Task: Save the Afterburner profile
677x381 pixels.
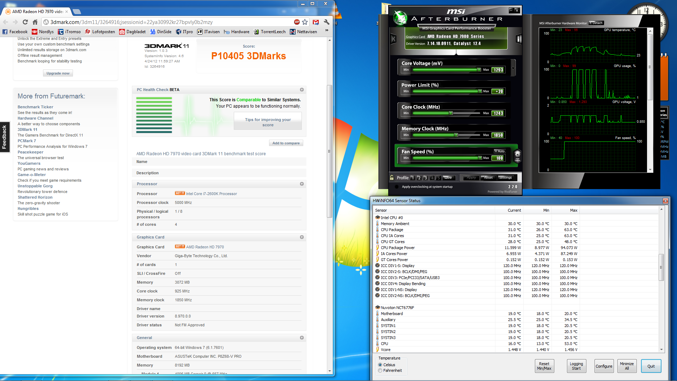Action: tap(449, 178)
